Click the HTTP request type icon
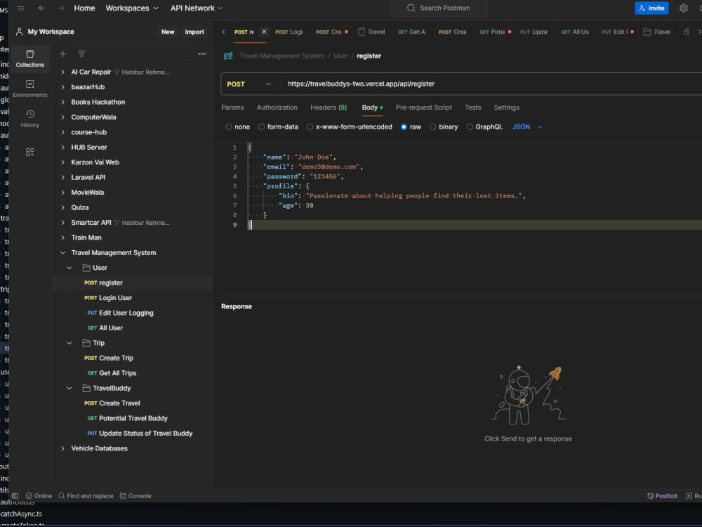This screenshot has width=702, height=527. point(228,56)
